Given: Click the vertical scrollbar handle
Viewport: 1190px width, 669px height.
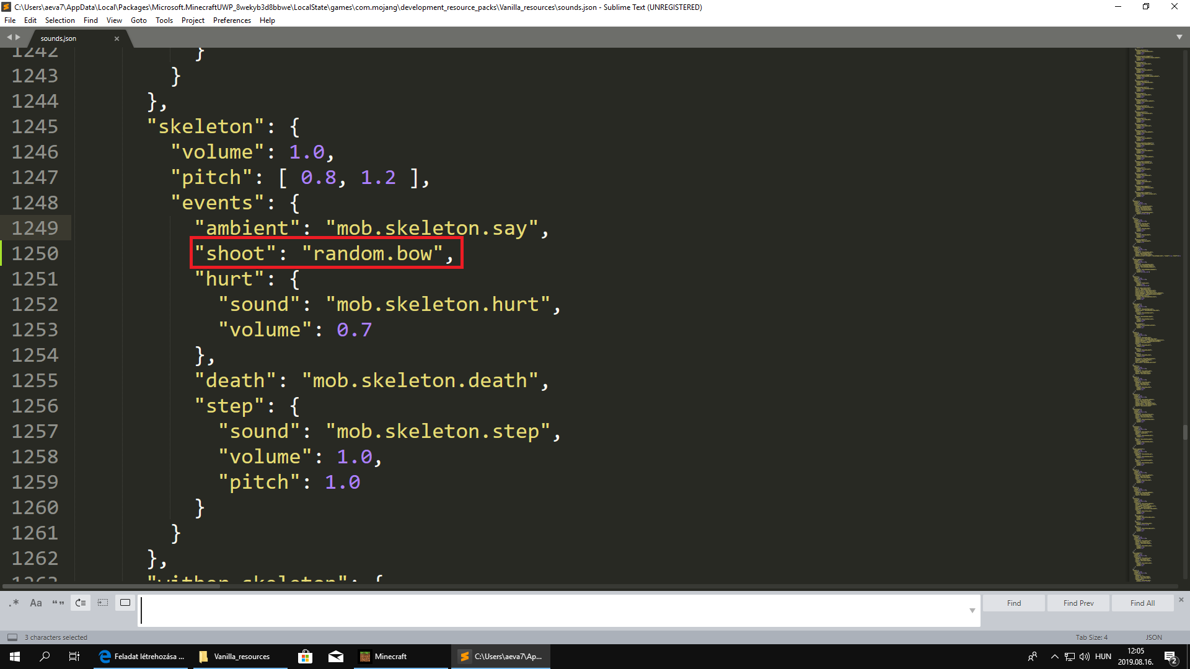Looking at the screenshot, I should coord(1185,432).
